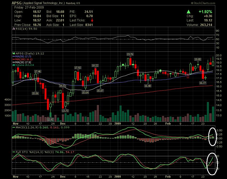Click the 16.40 low price label

pyautogui.click(x=148, y=86)
